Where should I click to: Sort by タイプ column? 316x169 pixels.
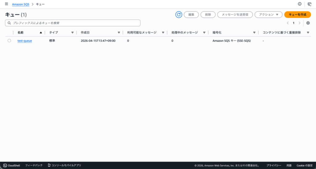tap(73, 32)
